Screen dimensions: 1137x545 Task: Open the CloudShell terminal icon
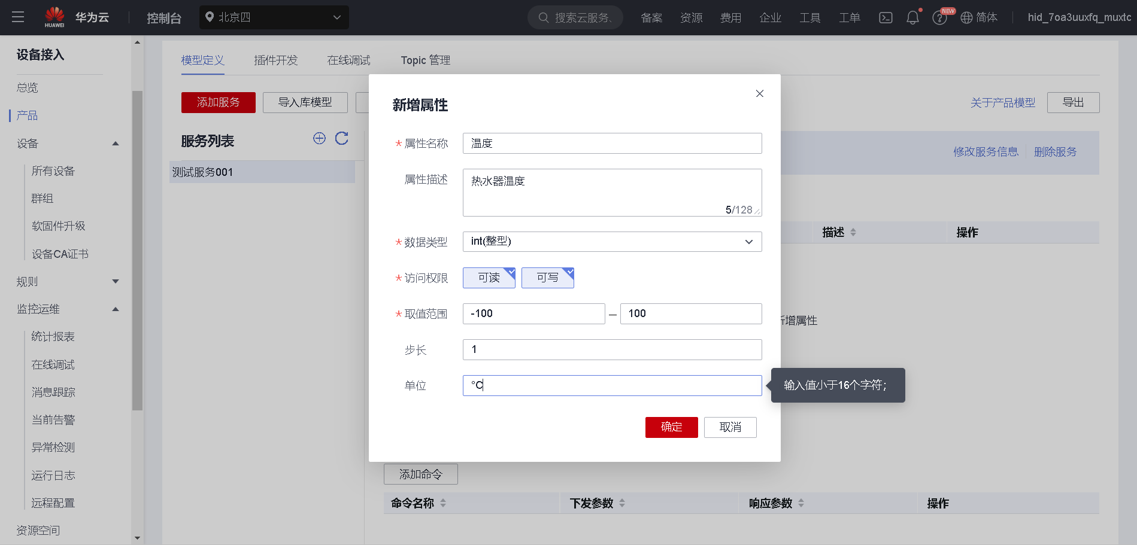coord(886,18)
